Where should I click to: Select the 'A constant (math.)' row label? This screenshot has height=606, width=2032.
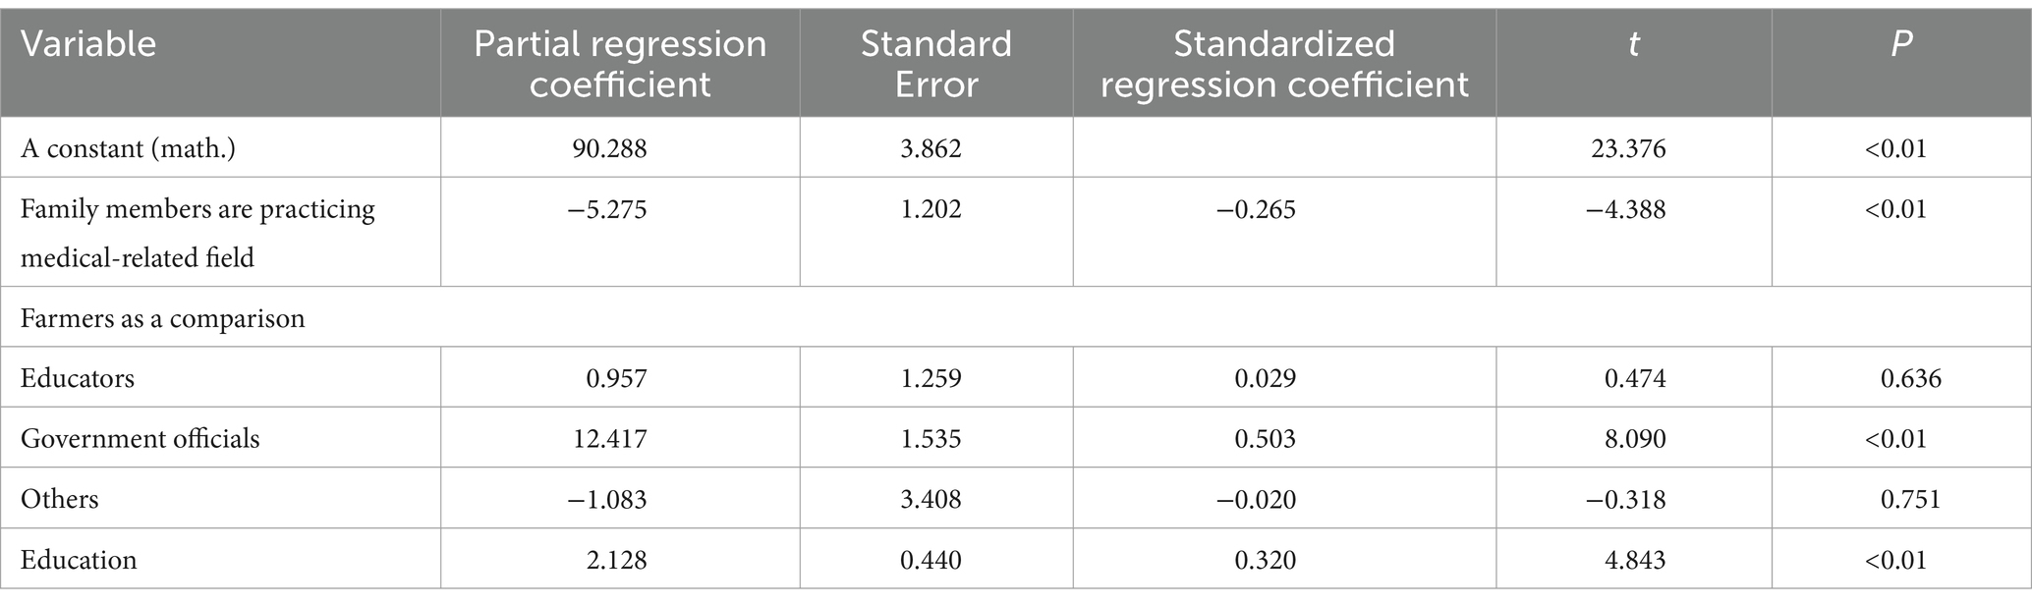(x=128, y=148)
